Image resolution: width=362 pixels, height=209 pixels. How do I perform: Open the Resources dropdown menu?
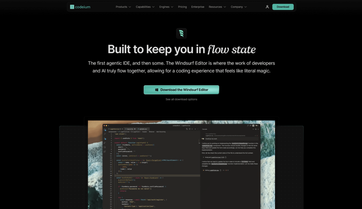[x=217, y=7]
